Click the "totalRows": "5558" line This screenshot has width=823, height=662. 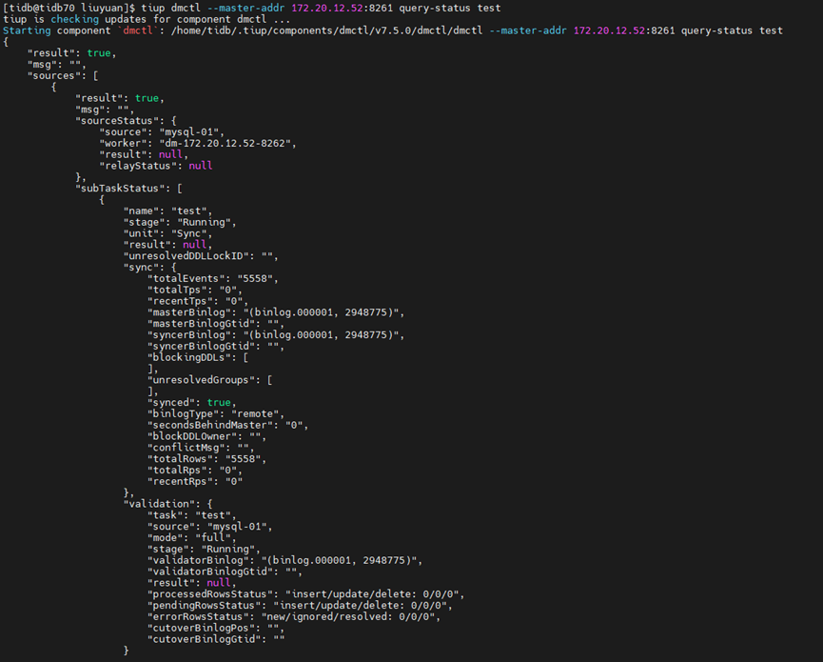click(x=206, y=459)
